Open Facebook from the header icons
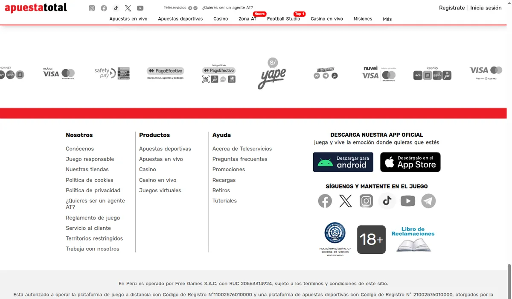512x299 pixels. (104, 8)
